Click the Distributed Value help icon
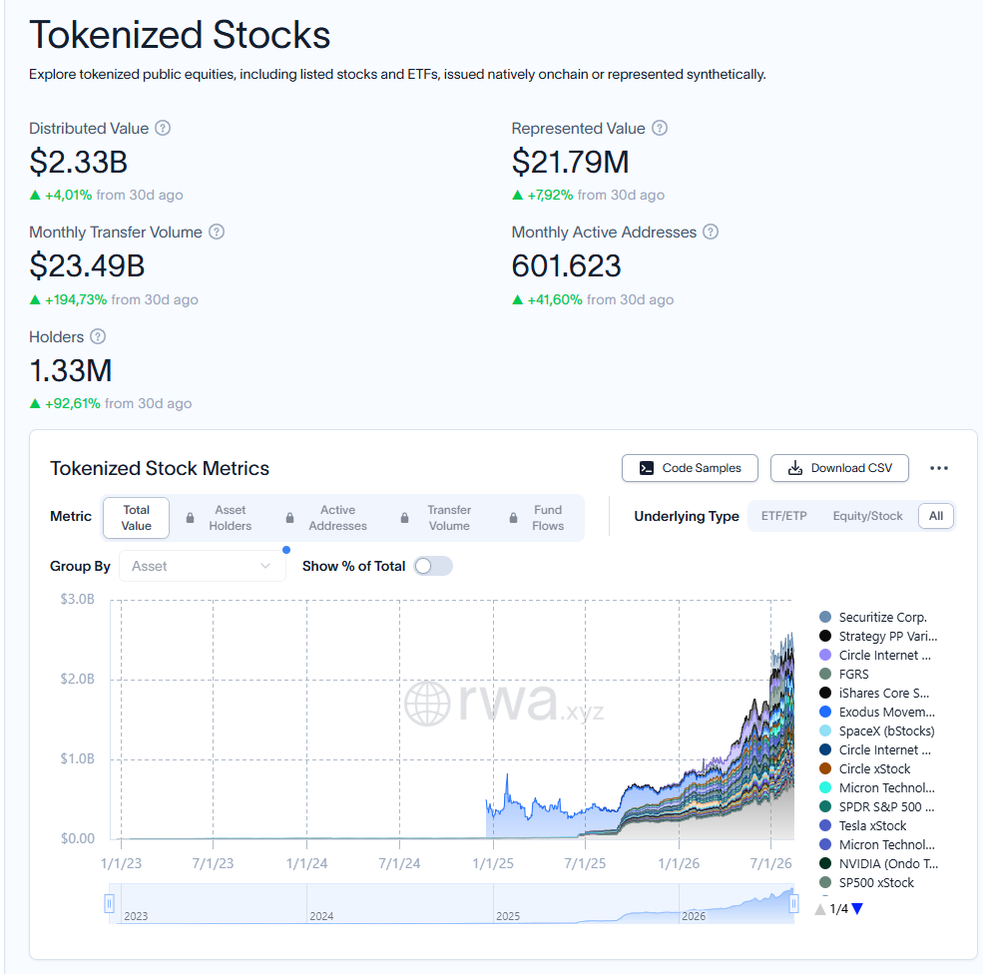 (x=163, y=128)
